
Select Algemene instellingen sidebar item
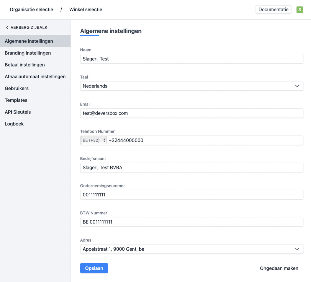tap(29, 41)
